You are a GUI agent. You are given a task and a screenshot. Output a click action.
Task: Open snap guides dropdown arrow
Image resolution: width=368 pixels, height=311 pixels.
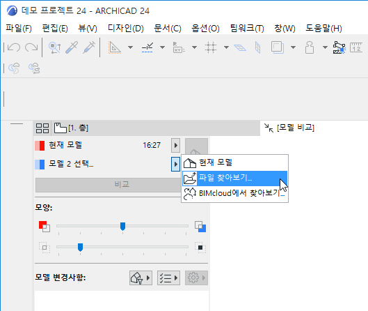[x=162, y=47]
